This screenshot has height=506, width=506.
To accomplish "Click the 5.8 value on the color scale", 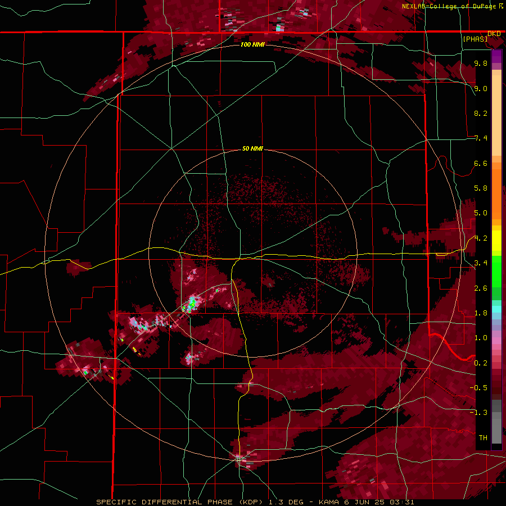I will 481,188.
